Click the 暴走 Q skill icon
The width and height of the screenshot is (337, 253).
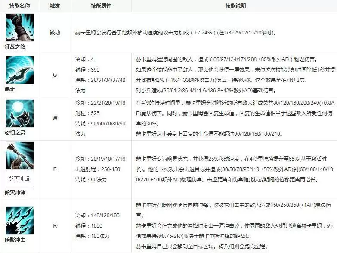click(x=20, y=70)
